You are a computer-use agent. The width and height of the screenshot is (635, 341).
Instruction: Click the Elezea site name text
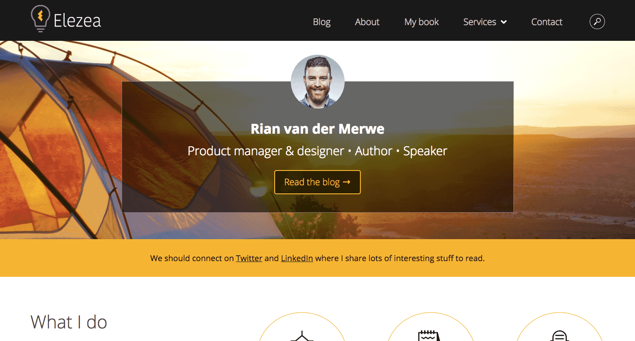tap(77, 21)
